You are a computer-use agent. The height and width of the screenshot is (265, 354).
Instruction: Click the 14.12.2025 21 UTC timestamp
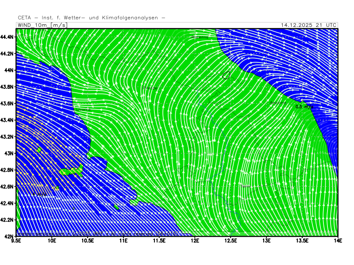(x=308, y=25)
